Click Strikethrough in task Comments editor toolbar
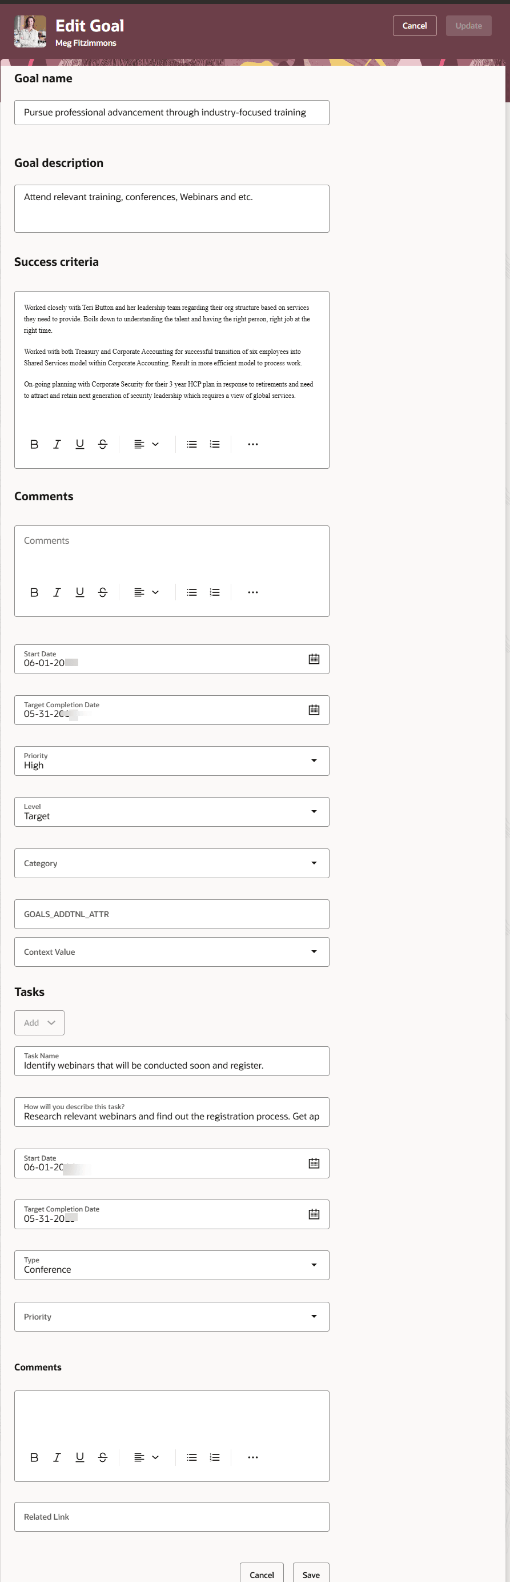Image resolution: width=510 pixels, height=1582 pixels. [102, 1457]
